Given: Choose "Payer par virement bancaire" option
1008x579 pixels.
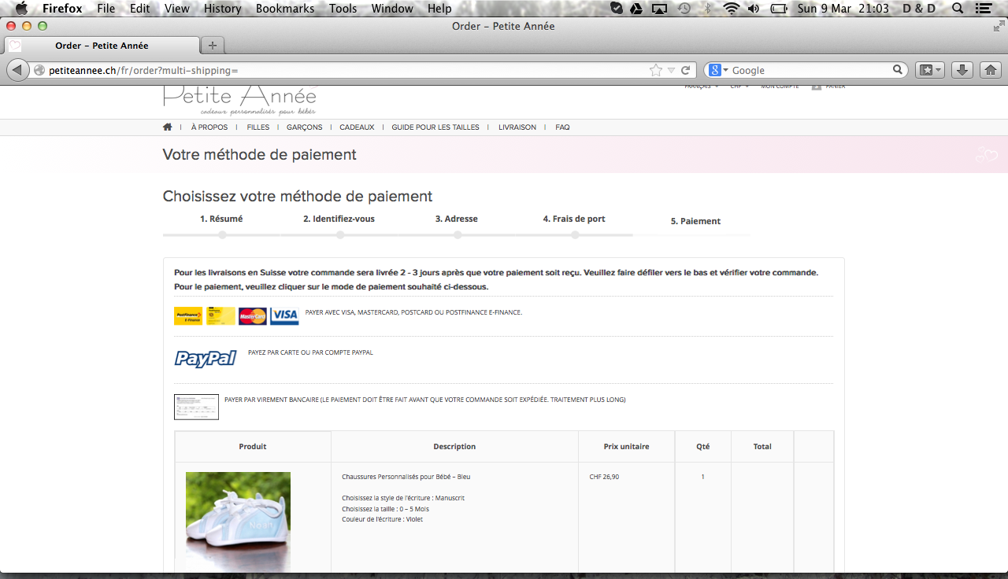Looking at the screenshot, I should coord(424,400).
